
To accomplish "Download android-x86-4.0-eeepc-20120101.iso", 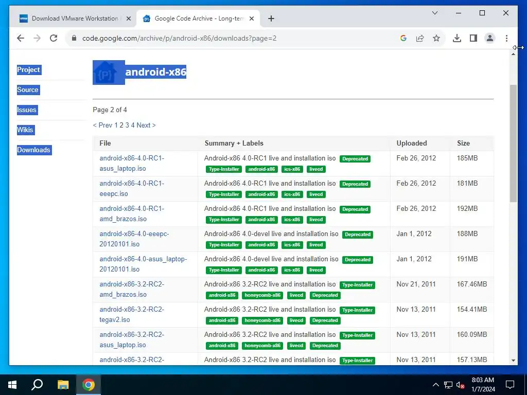I will (x=134, y=239).
